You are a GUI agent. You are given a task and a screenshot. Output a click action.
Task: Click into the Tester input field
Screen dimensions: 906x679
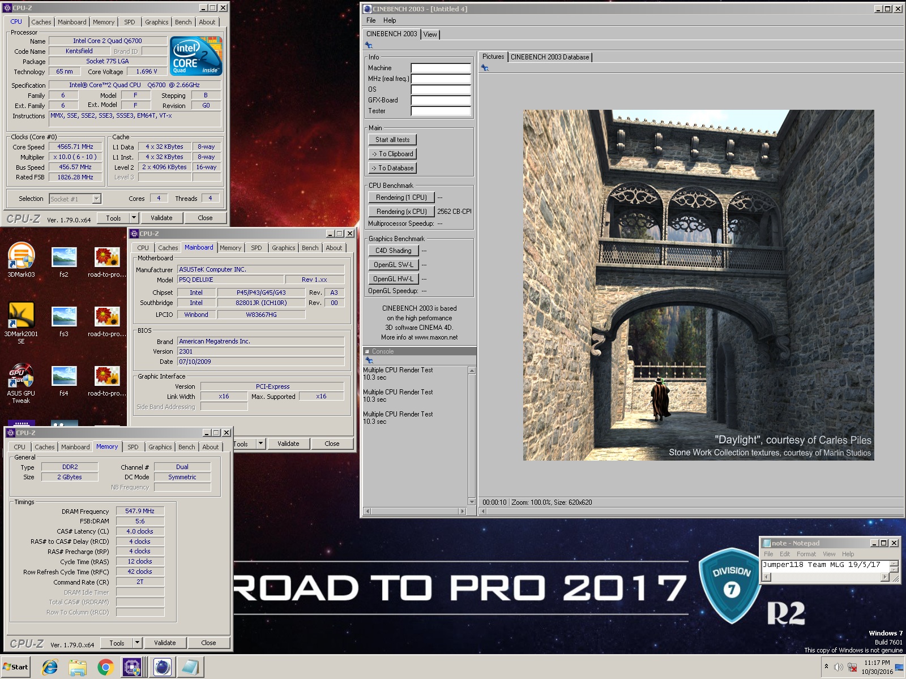pos(441,111)
